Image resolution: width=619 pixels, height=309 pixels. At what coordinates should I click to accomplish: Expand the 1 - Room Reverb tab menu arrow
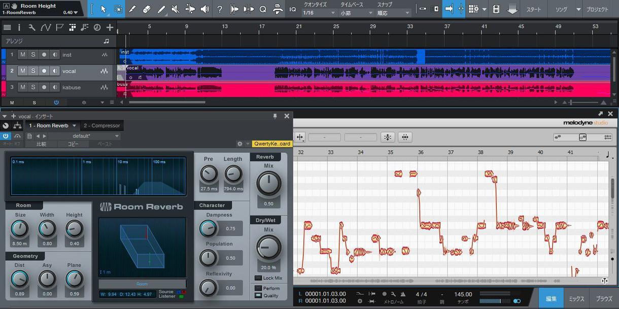[75, 126]
